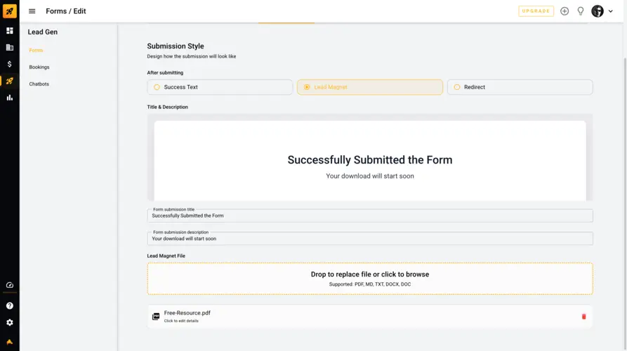Image resolution: width=627 pixels, height=351 pixels.
Task: Open the hamburger navigation menu
Action: click(x=32, y=11)
